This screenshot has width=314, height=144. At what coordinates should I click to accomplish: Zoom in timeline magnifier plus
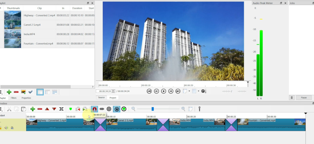click(x=183, y=109)
